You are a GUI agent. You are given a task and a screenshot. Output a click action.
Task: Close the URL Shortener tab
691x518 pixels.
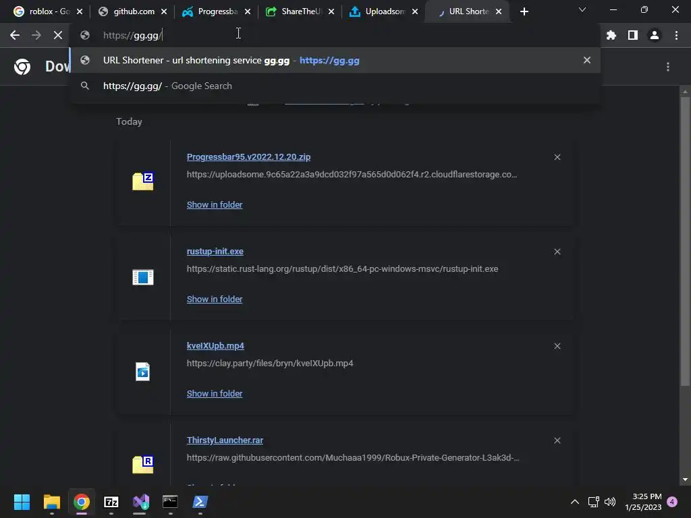coord(499,12)
